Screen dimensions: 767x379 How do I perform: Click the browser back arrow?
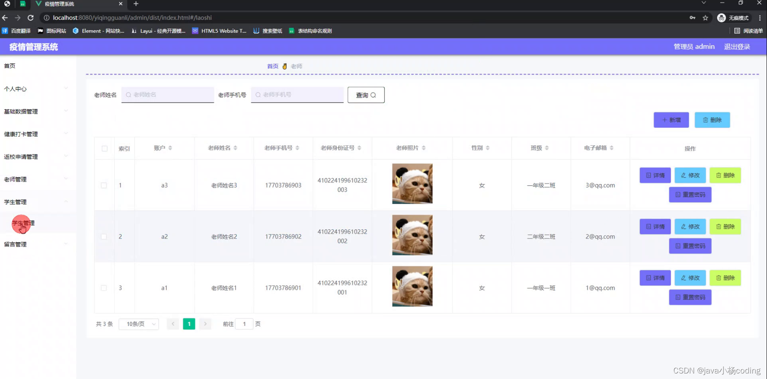point(5,18)
